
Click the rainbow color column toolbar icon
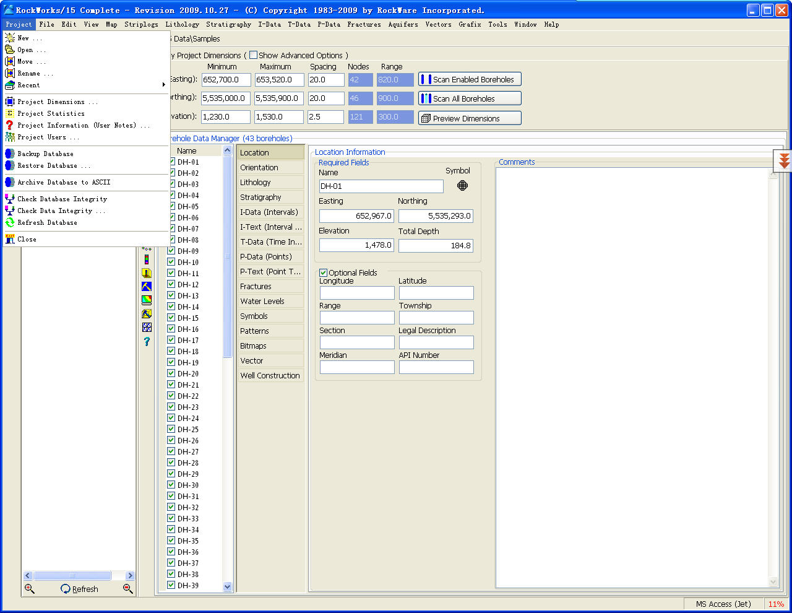point(147,259)
